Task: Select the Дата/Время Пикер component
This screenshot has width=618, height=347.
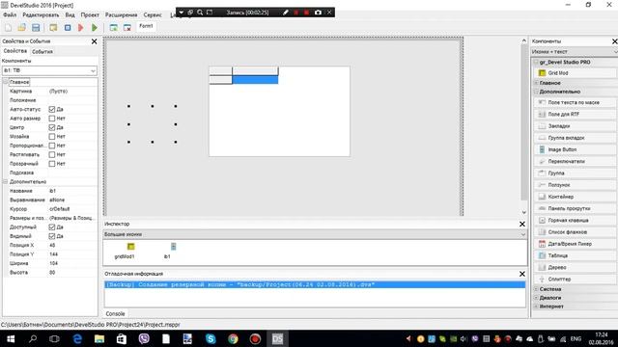Action: click(575, 244)
